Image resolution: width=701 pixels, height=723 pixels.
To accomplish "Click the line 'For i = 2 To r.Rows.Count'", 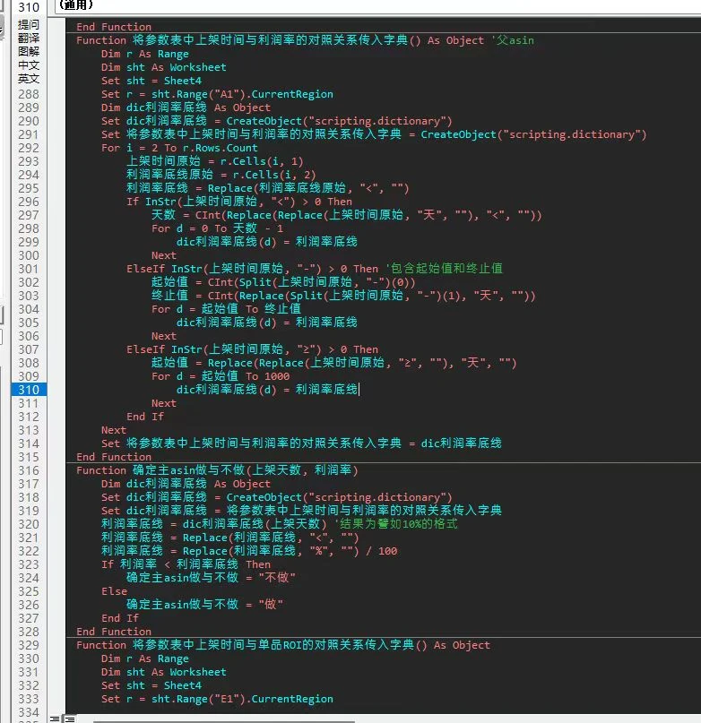I will click(x=179, y=148).
